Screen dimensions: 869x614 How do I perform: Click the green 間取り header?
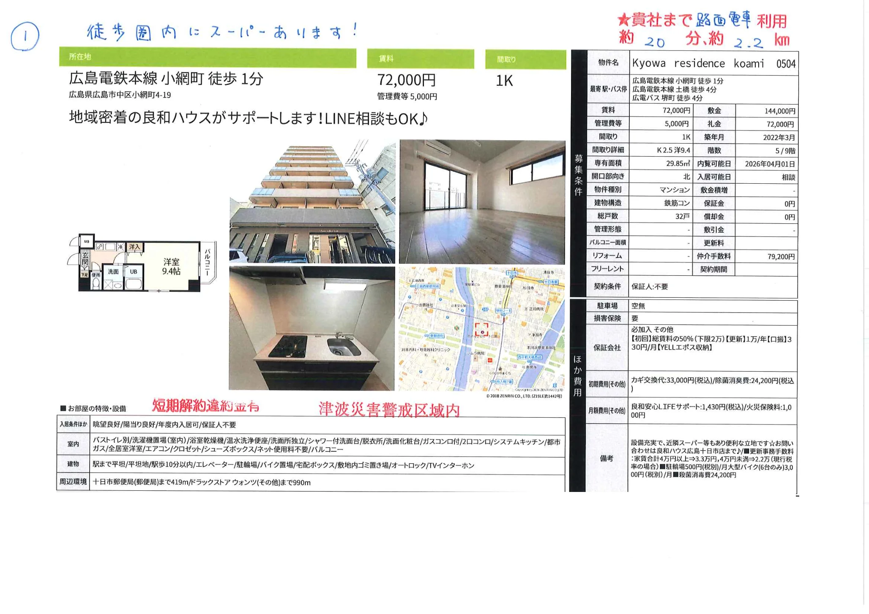pos(525,60)
